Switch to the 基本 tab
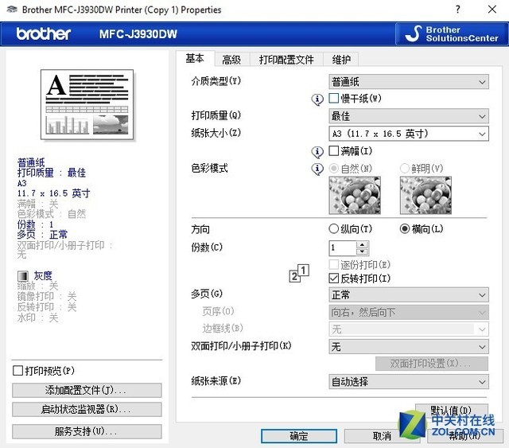 coord(195,58)
